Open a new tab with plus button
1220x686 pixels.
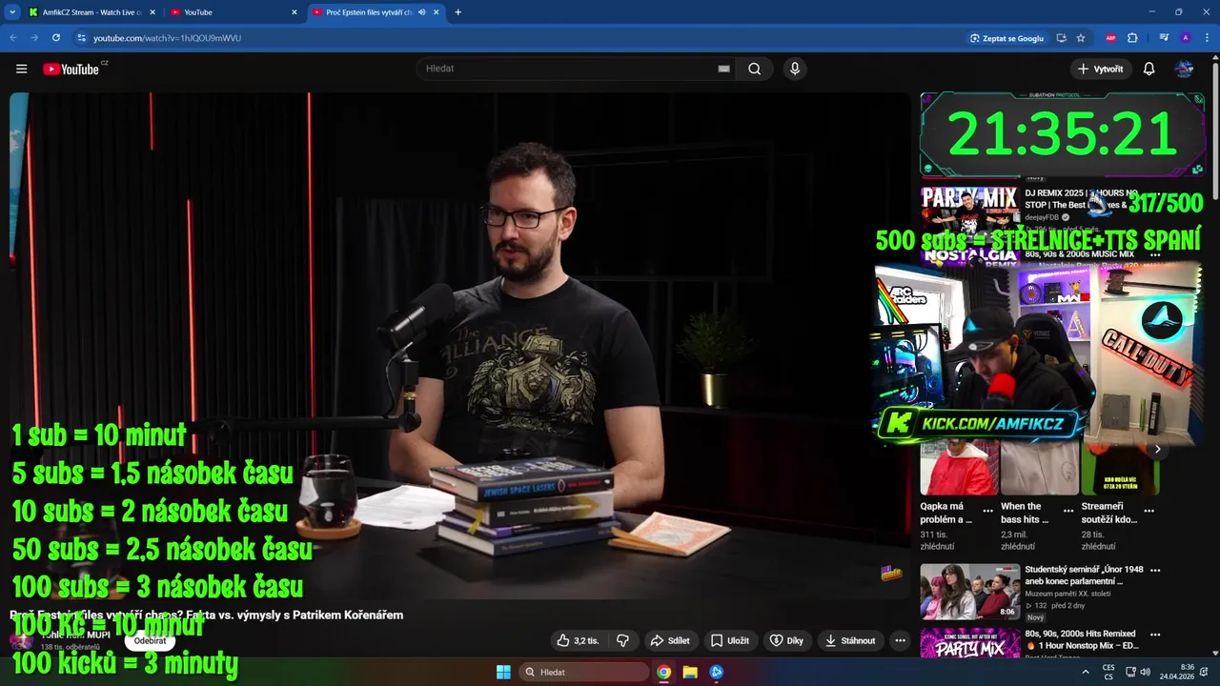(457, 12)
